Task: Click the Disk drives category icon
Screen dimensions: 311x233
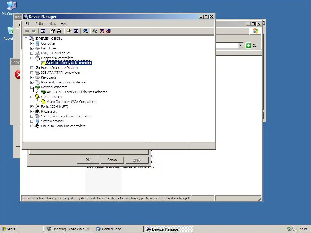Action: (37, 48)
